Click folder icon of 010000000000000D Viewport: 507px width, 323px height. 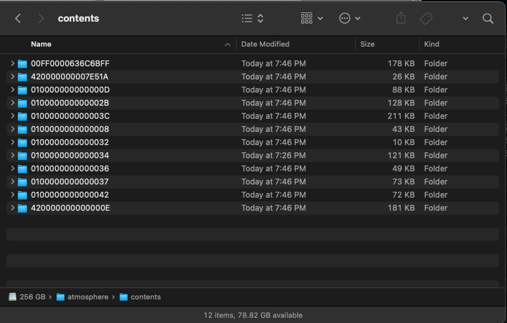point(22,90)
